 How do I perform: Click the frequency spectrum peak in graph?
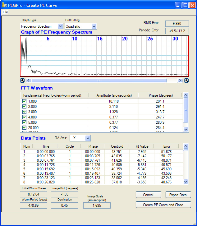(x=26, y=38)
